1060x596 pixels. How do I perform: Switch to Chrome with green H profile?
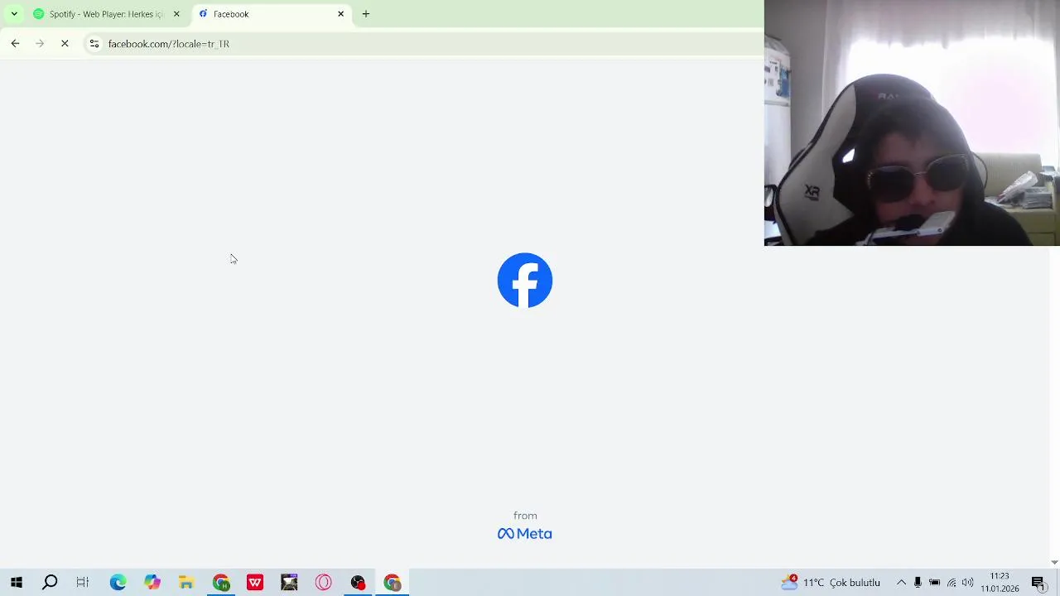(220, 583)
